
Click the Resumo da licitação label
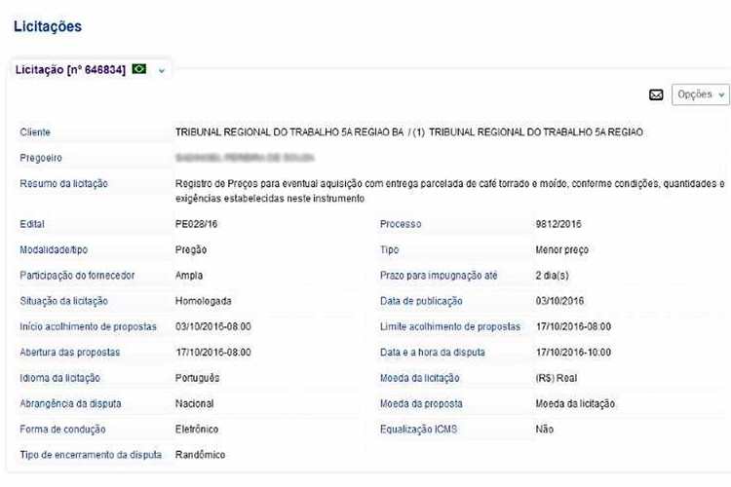63,183
